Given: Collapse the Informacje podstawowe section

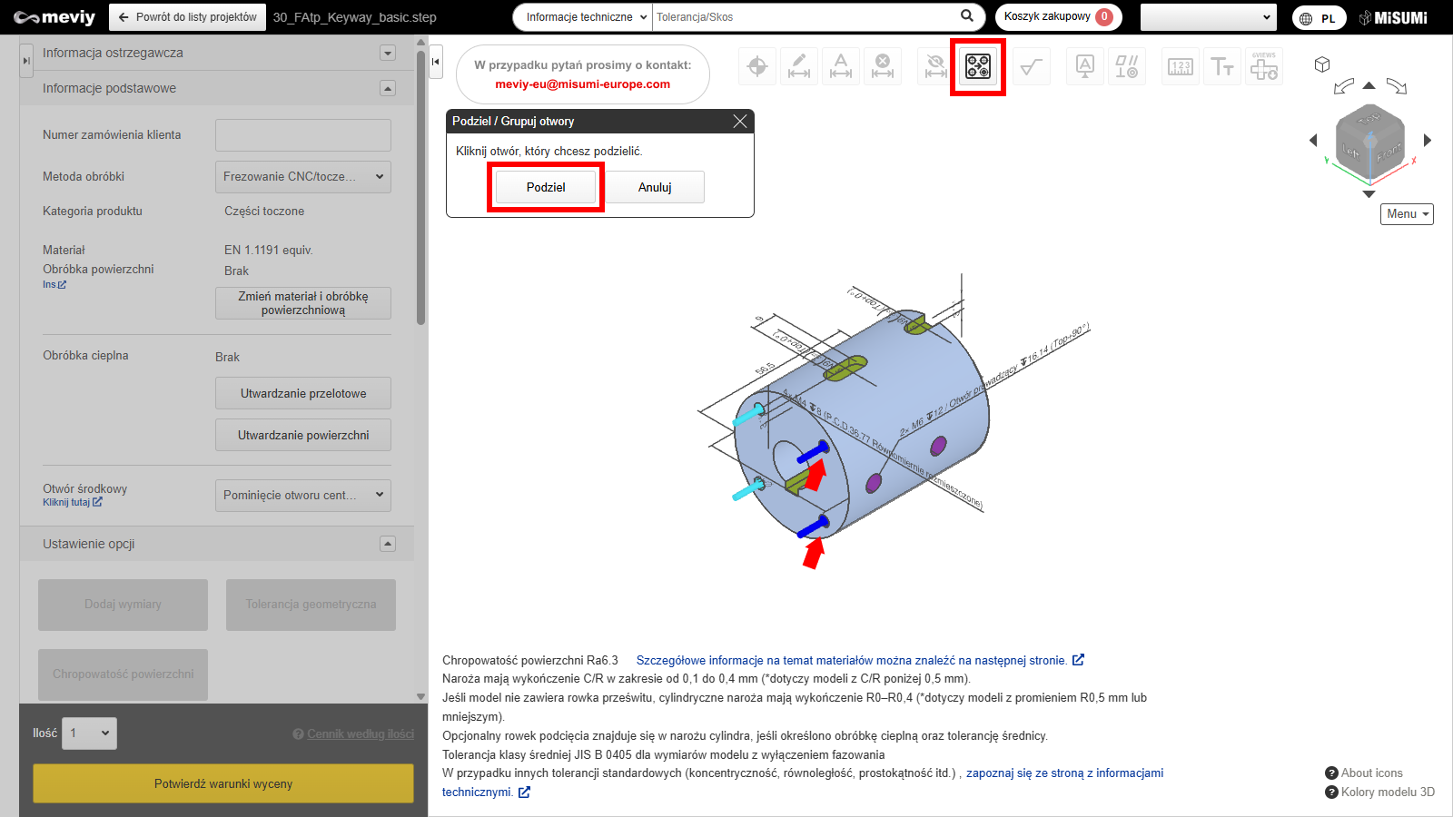Looking at the screenshot, I should (388, 88).
